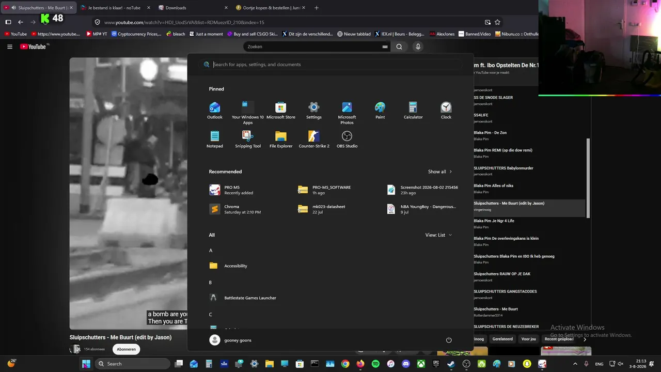The image size is (661, 372).
Task: Go back with the browser back arrow
Action: point(21,22)
